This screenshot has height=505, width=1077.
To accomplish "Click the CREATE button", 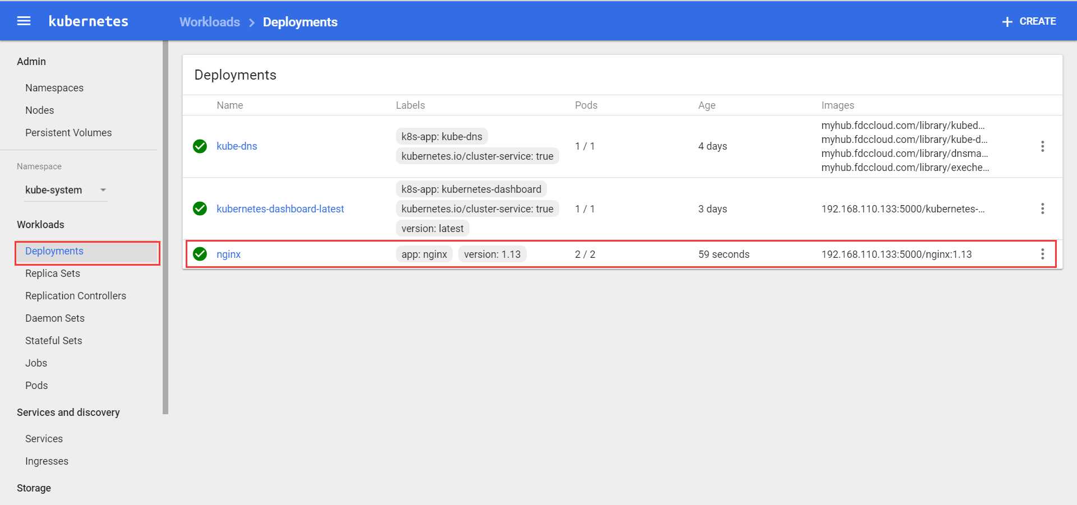I will click(x=1029, y=21).
